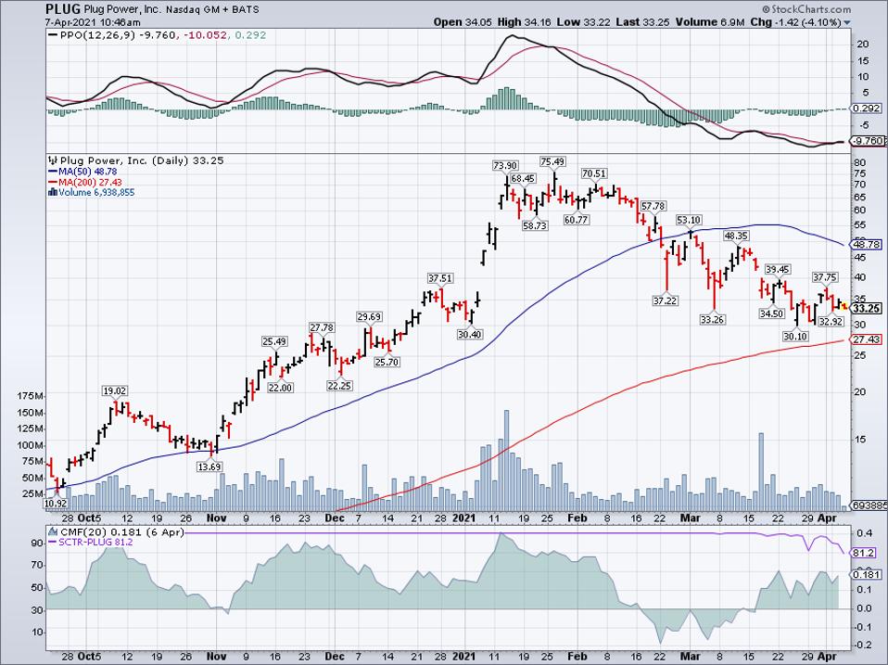Click the 30.40 low price label

(469, 334)
